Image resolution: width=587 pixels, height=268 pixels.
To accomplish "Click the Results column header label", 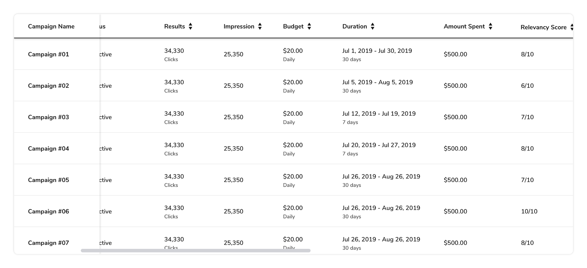I will tap(174, 26).
